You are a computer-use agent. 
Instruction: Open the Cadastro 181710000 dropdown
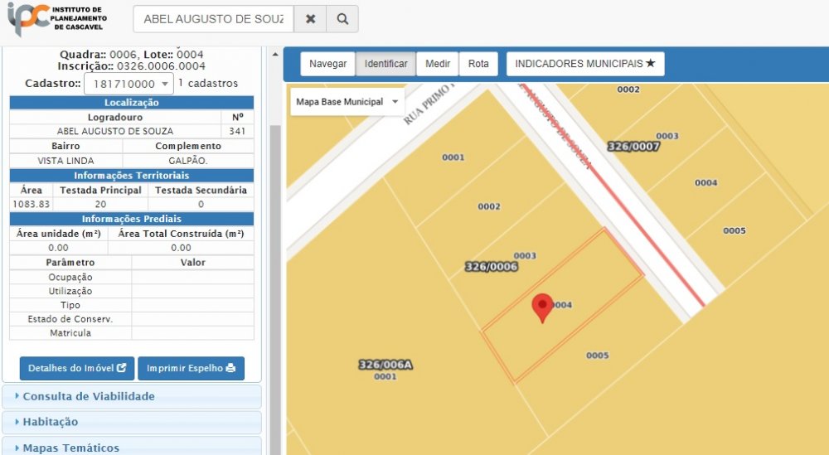(x=129, y=84)
